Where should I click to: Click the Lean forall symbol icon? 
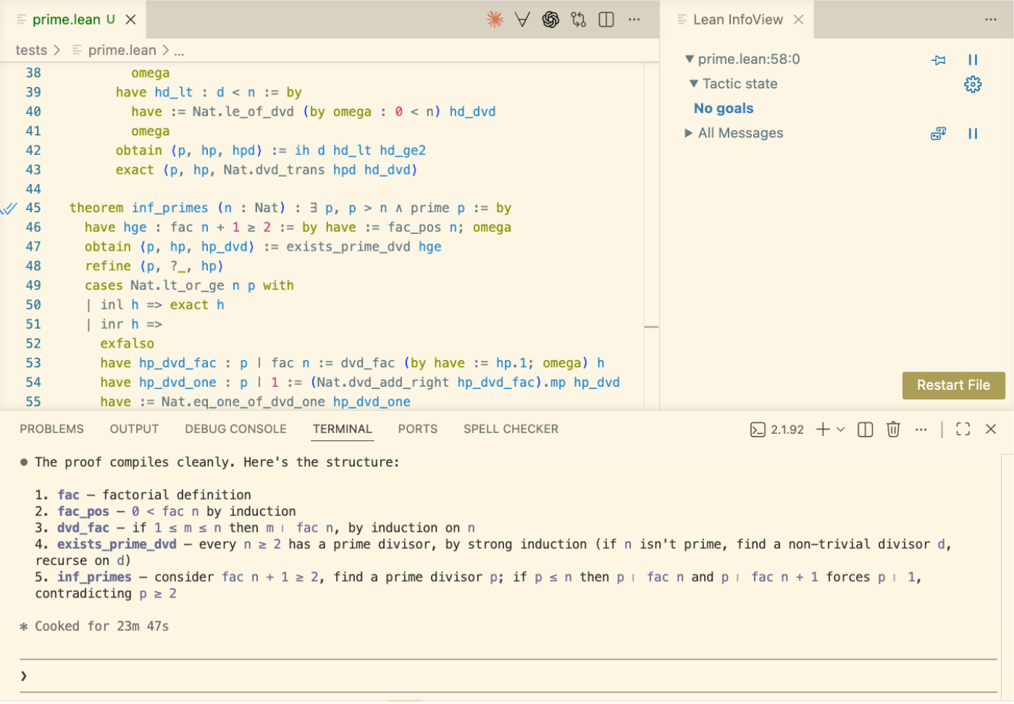pyautogui.click(x=522, y=20)
